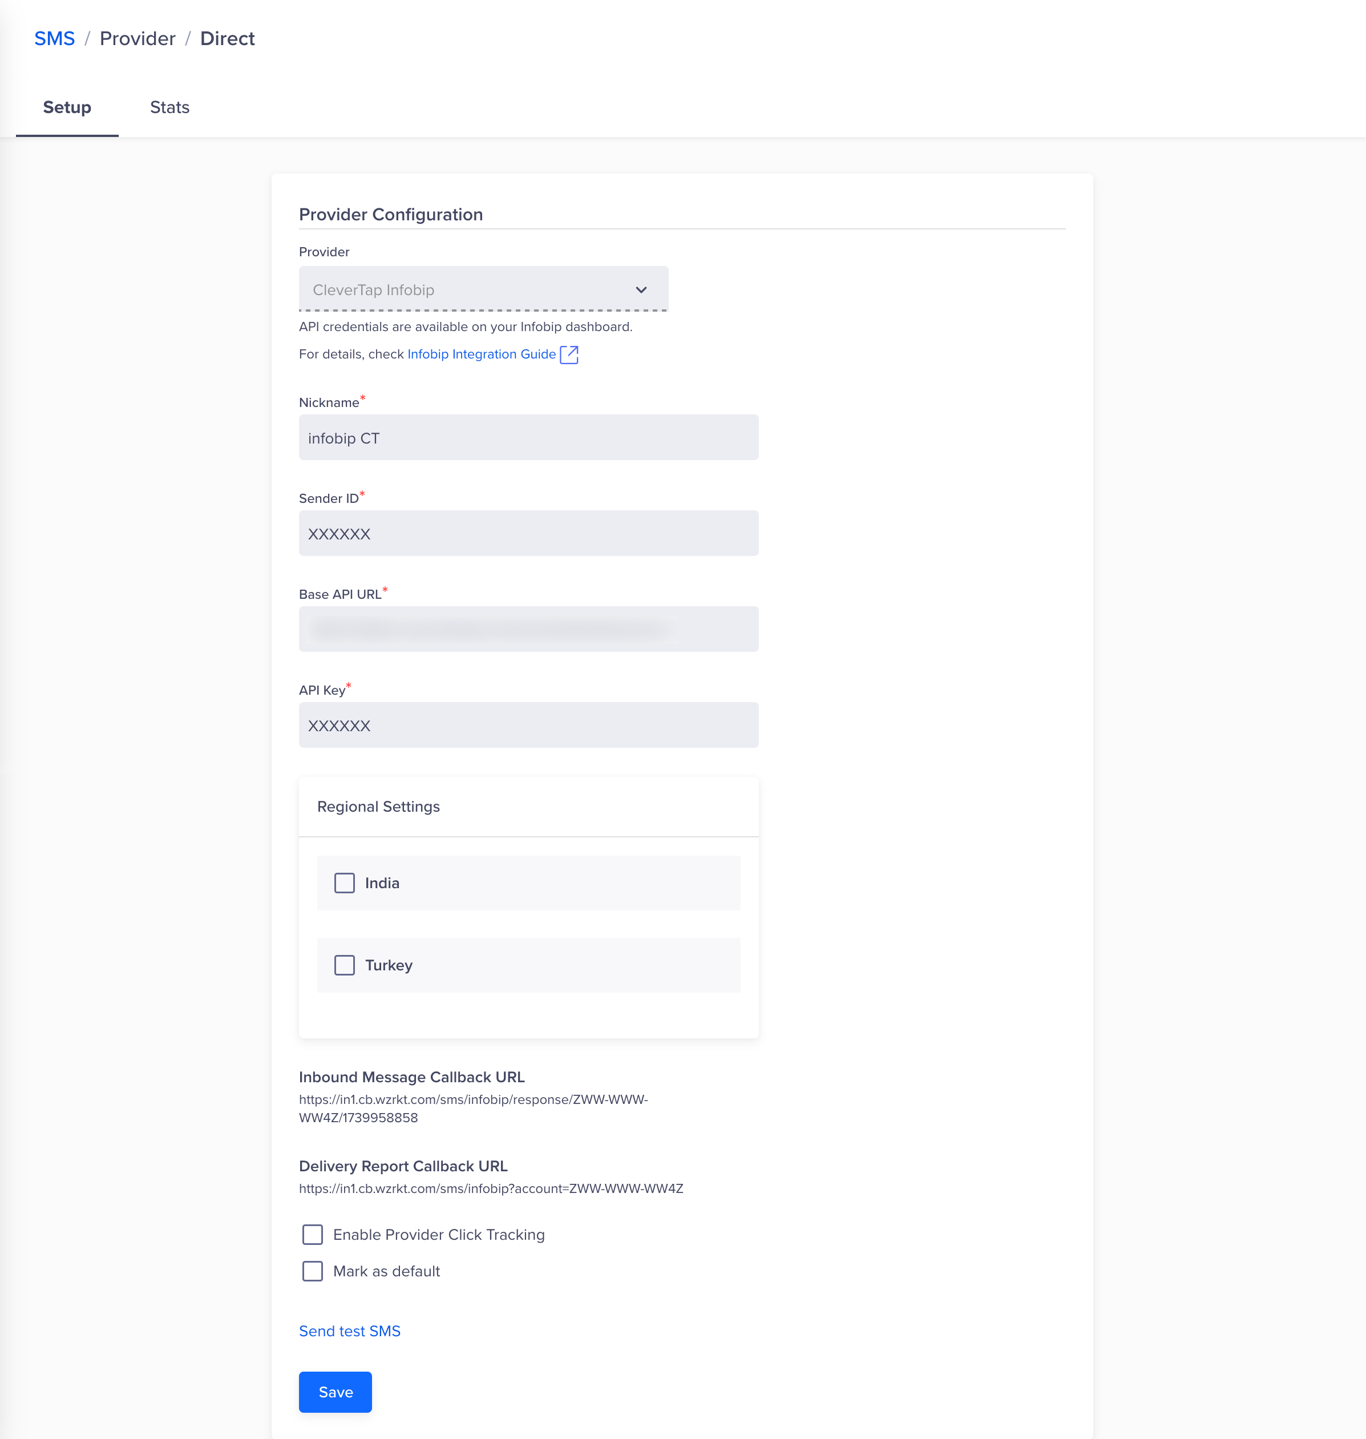The image size is (1366, 1439).
Task: Open the CleverTap Infobip provider combo box
Action: [483, 289]
